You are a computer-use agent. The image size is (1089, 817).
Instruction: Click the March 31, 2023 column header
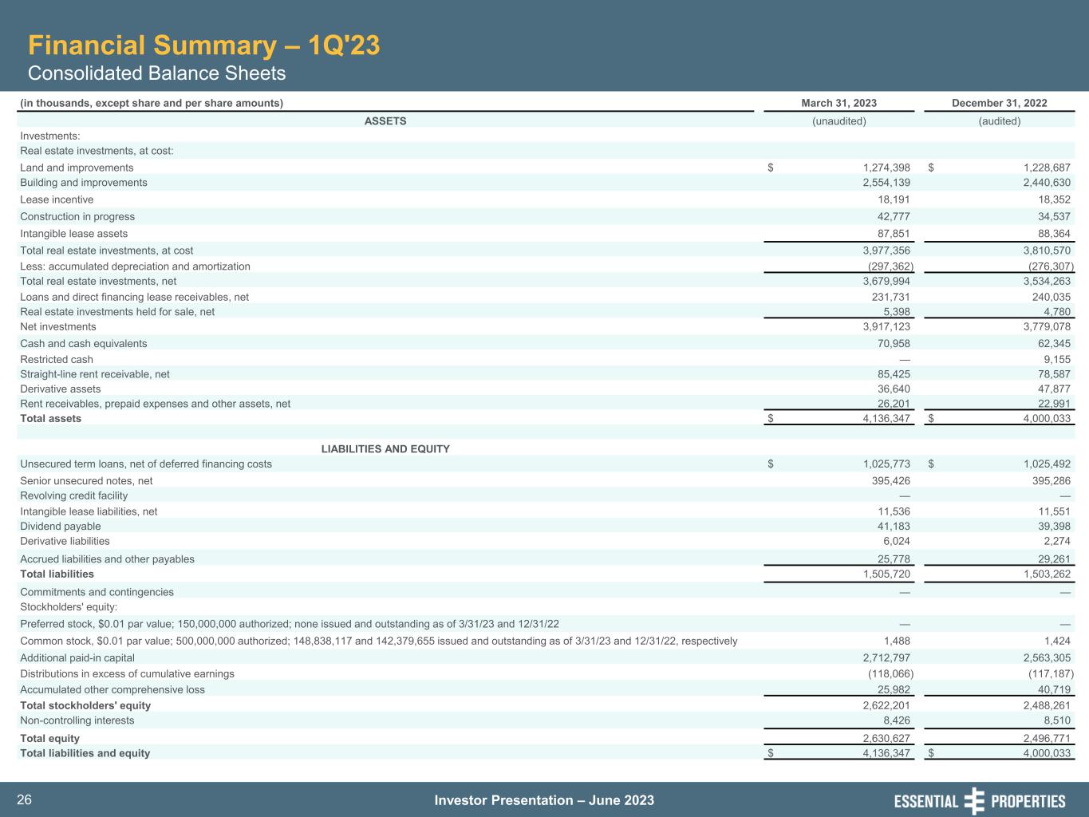pos(838,103)
